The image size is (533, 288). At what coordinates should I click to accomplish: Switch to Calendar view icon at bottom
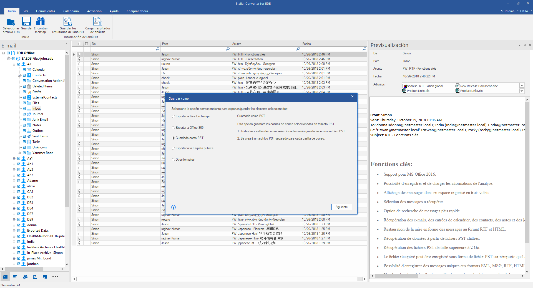click(x=15, y=277)
